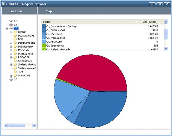Click the folder list vertical scrollbar thumb
The height and width of the screenshot is (136, 172).
click(x=166, y=34)
